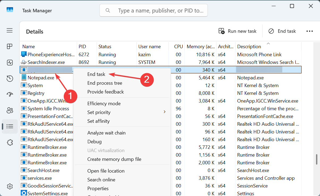Click the vertical scrollbar thumb
Screen dimensions: 320x196
point(316,159)
